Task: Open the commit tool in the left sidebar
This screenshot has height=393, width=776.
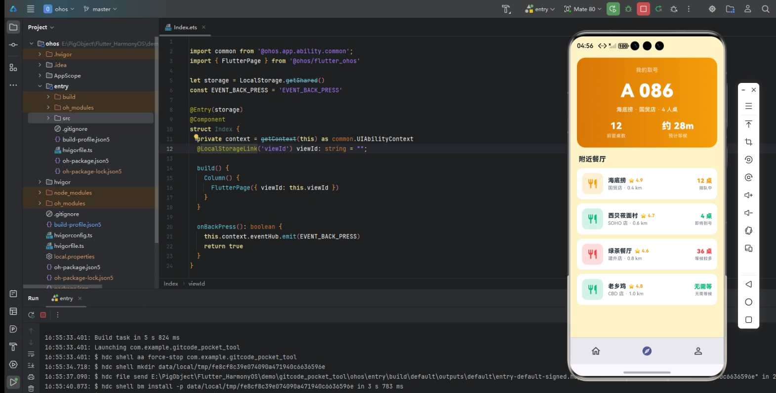Action: [13, 45]
